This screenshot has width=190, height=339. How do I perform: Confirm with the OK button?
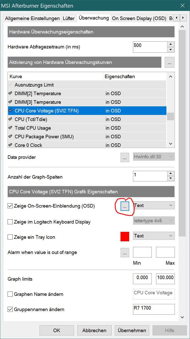pos(57,330)
